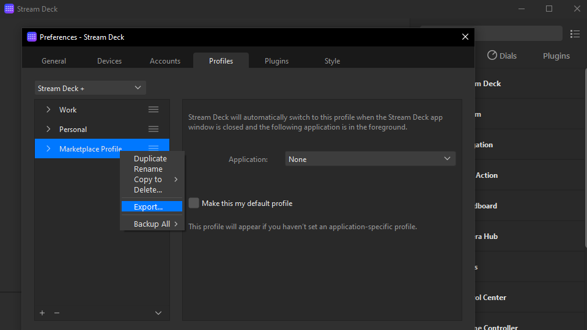Click the drag handle on Personal profile
The image size is (587, 330).
[x=153, y=129]
